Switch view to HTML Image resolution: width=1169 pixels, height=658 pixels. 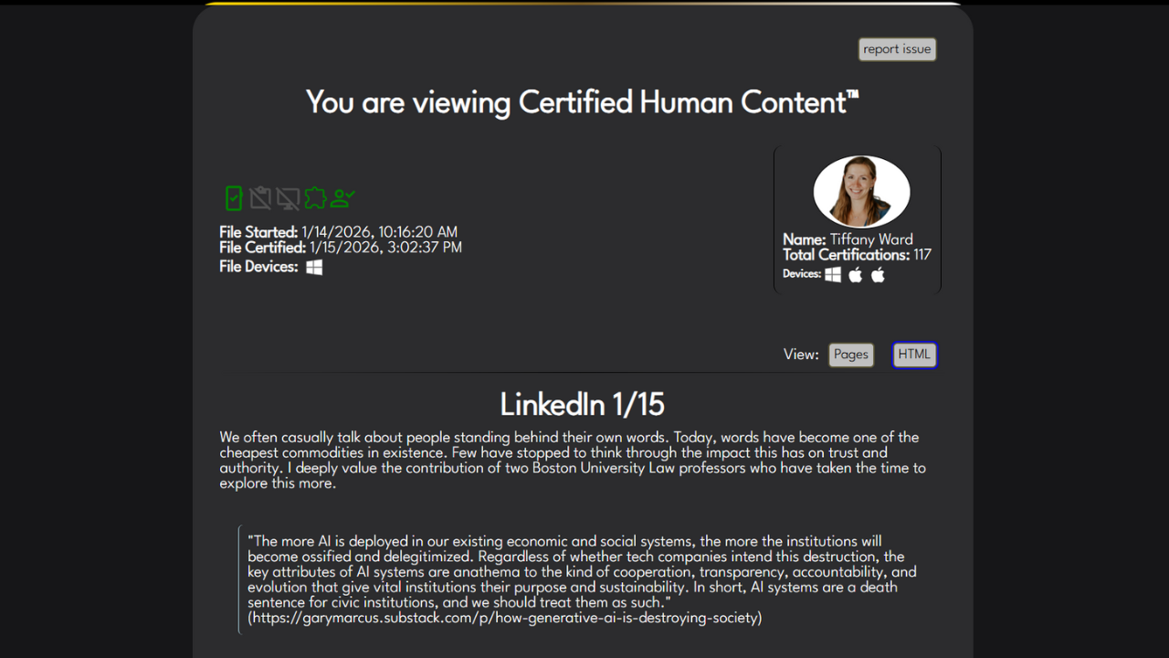pos(914,355)
